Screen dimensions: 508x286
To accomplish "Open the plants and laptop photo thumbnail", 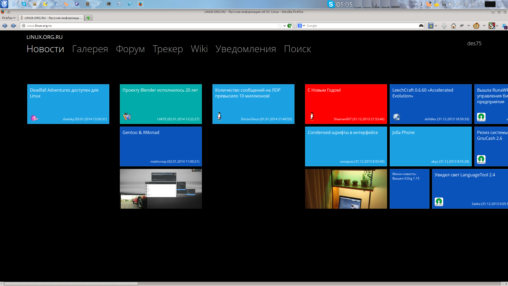I will click(x=346, y=189).
